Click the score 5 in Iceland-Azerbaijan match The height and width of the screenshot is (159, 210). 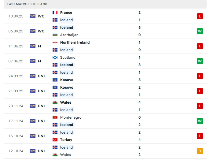coord(139,28)
